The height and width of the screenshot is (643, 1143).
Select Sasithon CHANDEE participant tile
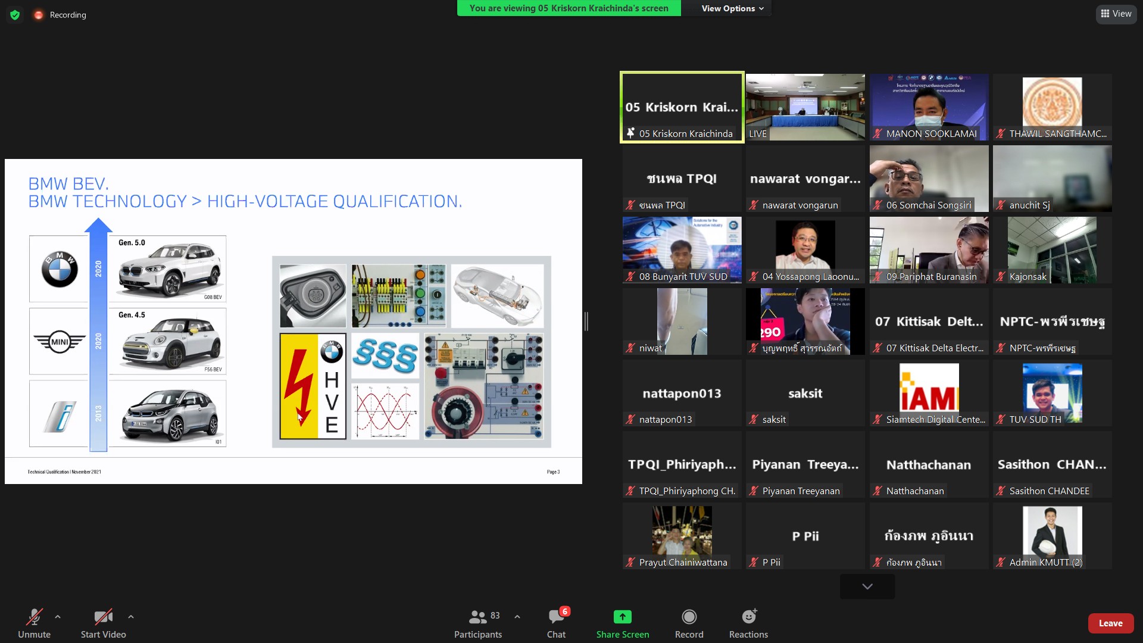(x=1053, y=464)
